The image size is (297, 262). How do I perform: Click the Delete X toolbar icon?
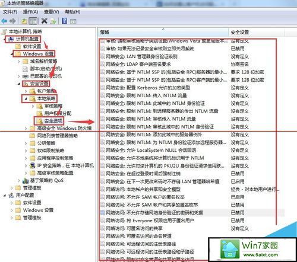[44, 21]
